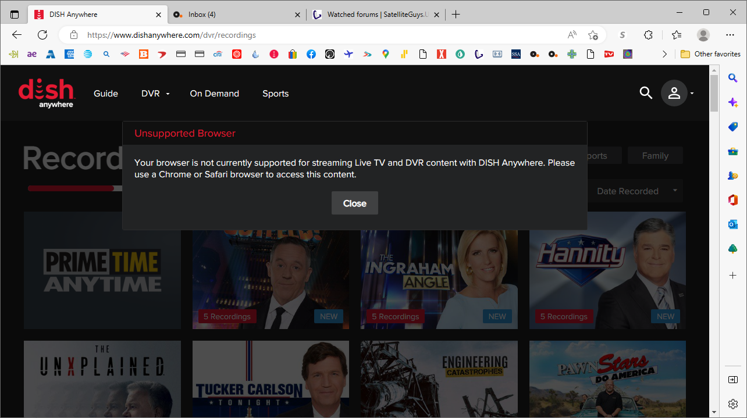Open the Hannity recordings thumbnail

(607, 270)
